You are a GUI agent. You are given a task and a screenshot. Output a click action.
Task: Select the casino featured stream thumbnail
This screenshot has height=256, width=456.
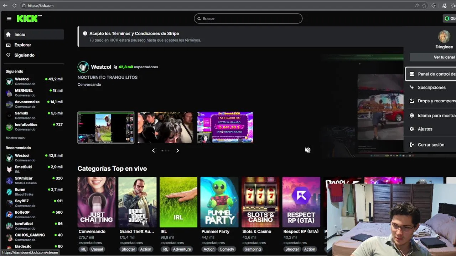click(225, 127)
